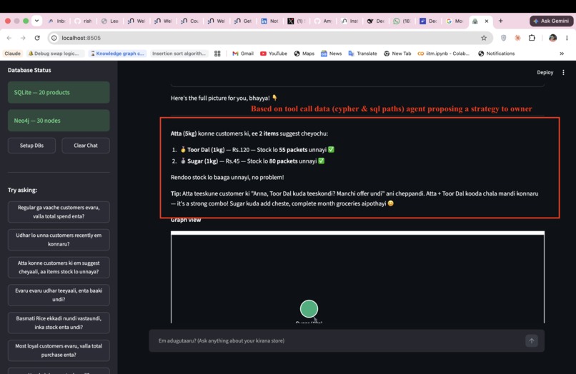Viewport: 576px width, 374px height.
Task: Click the localhost:8505 address bar
Action: coord(270,38)
